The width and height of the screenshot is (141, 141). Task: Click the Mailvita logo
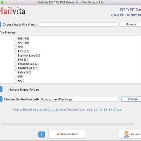click(12, 11)
